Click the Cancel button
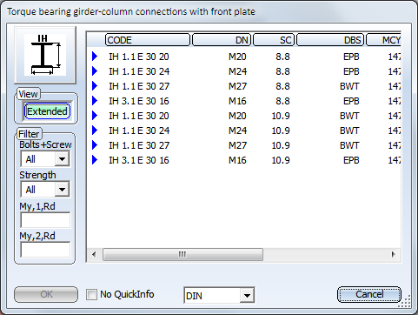 (369, 294)
